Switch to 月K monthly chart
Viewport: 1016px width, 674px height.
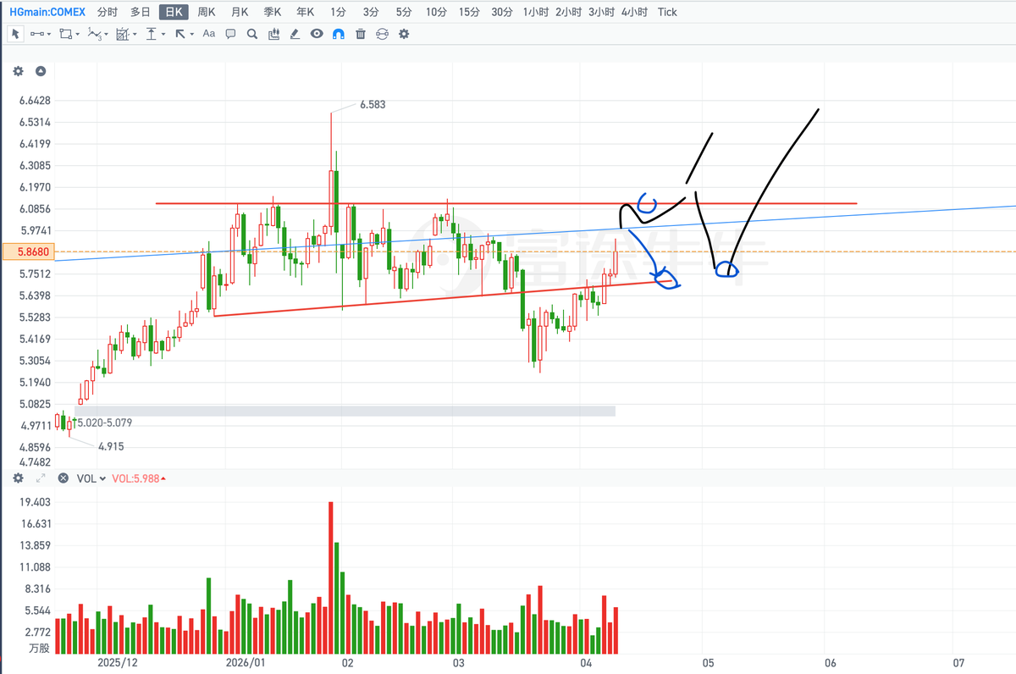[x=240, y=12]
